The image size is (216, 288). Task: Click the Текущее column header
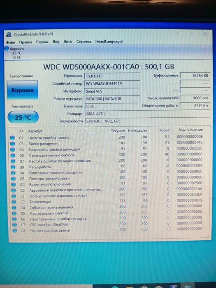[x=118, y=130]
